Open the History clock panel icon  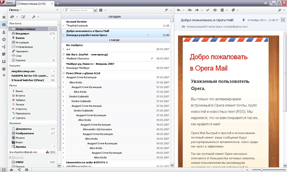click(x=4, y=69)
